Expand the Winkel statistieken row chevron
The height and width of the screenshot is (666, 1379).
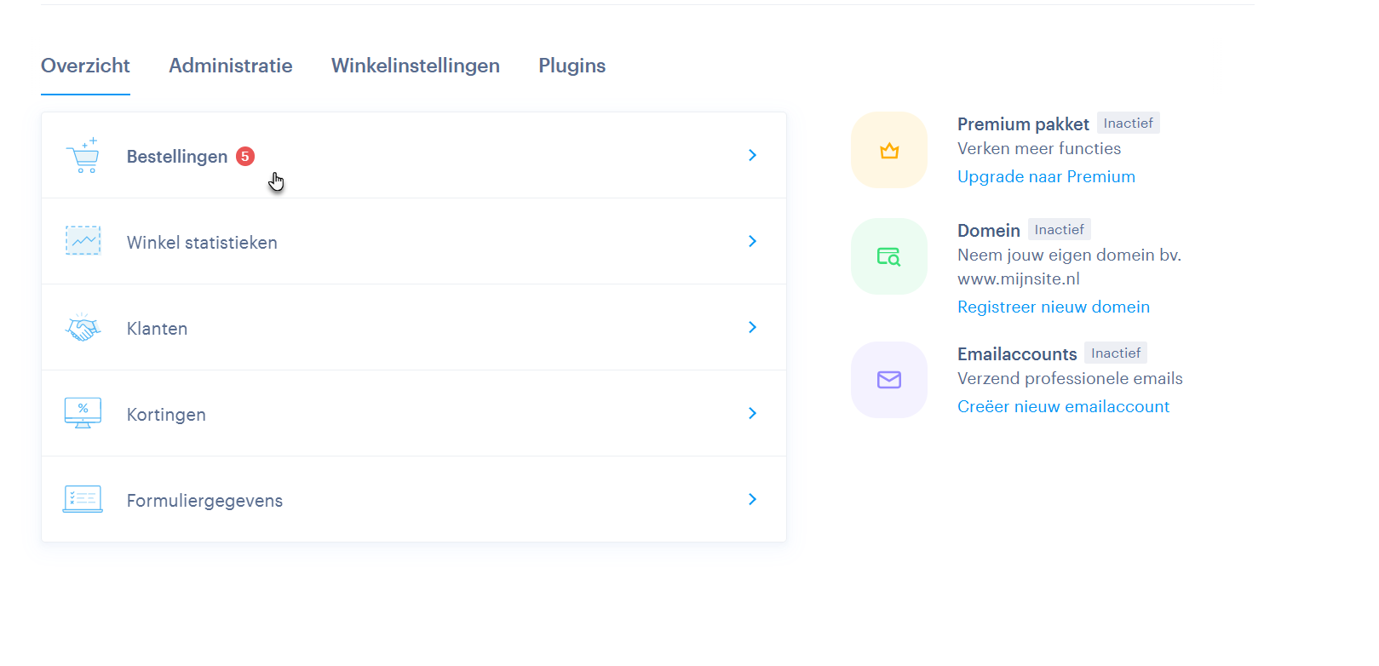tap(752, 241)
